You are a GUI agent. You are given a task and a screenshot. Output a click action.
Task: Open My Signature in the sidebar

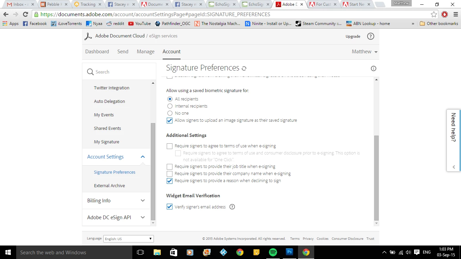[x=107, y=142]
